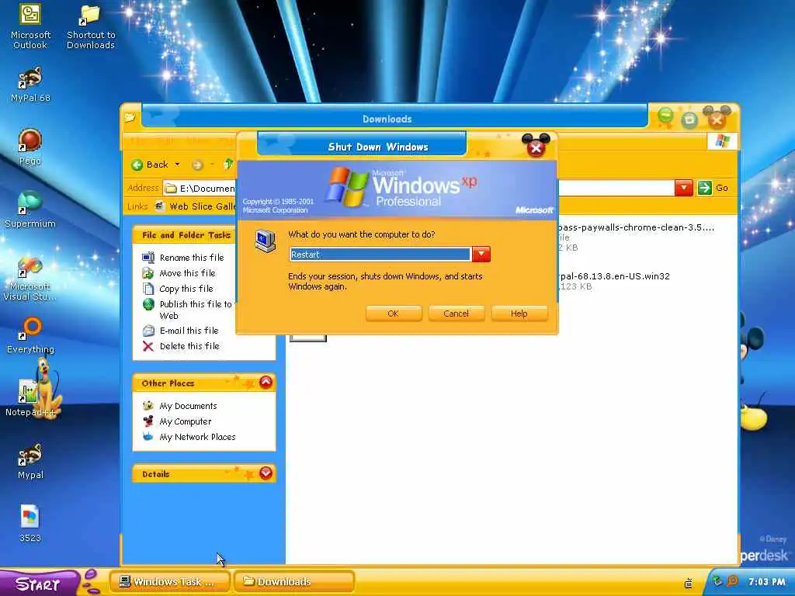
Task: Select mypal-68.13.8.en-US.win32 file name
Action: [614, 276]
